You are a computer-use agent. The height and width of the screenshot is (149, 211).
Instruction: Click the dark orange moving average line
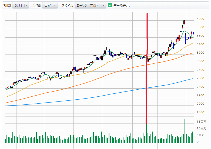(x=108, y=75)
